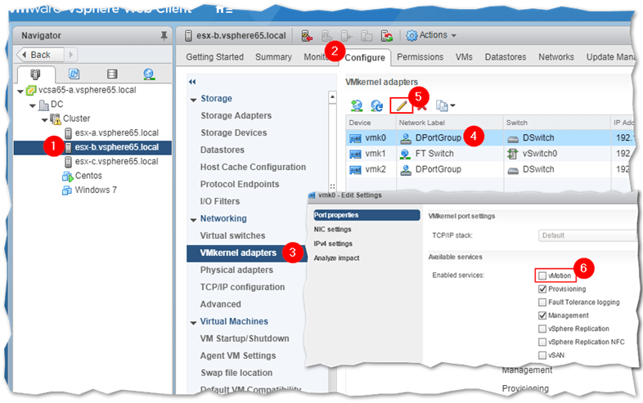Open the VMs and Templates navigator tab
Screen dimensions: 643x403
click(74, 74)
